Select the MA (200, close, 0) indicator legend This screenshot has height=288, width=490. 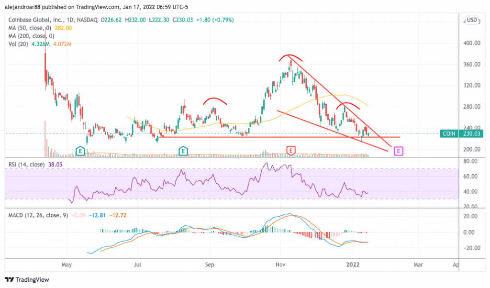click(31, 36)
